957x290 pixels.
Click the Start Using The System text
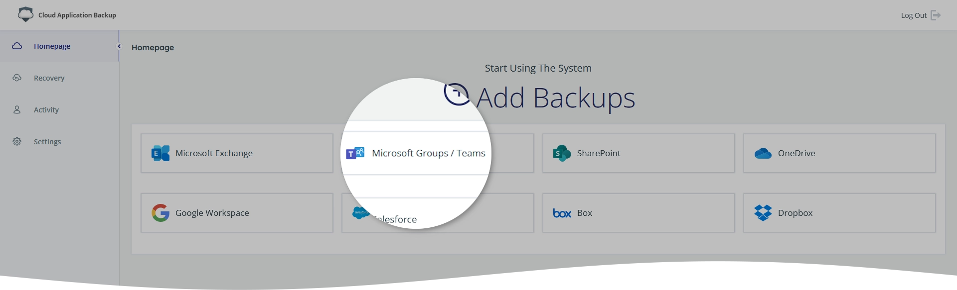(538, 68)
